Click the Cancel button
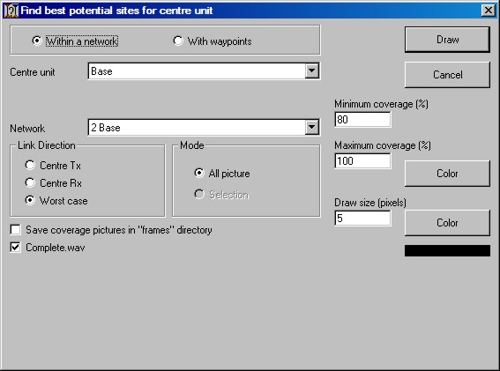The height and width of the screenshot is (371, 500). (x=447, y=75)
